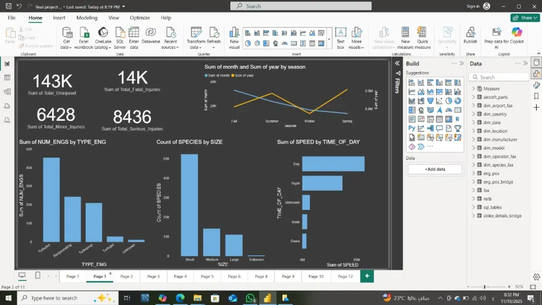Open the Modeling ribbon tab
The image size is (542, 305).
click(87, 18)
